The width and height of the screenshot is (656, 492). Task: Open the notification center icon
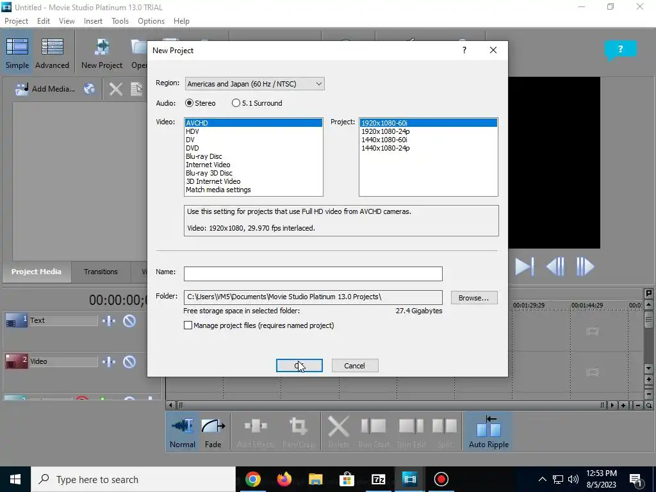[x=635, y=479]
